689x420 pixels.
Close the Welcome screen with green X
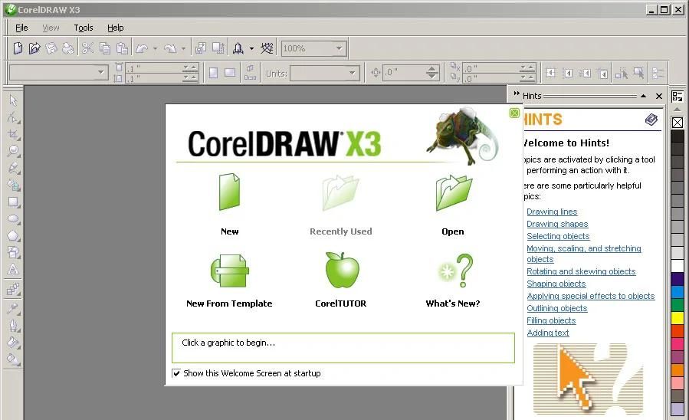pyautogui.click(x=514, y=113)
